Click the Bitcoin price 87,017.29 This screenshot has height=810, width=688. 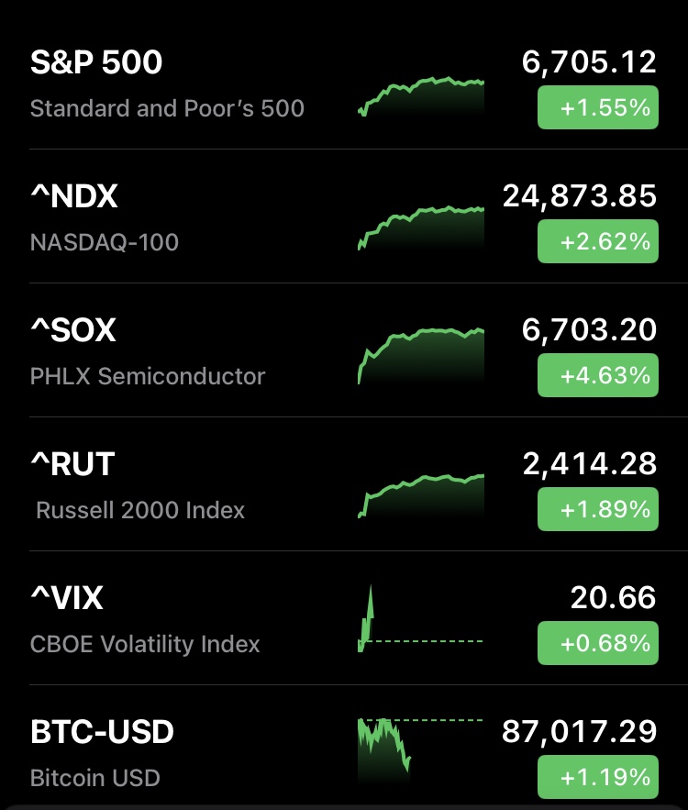(580, 732)
